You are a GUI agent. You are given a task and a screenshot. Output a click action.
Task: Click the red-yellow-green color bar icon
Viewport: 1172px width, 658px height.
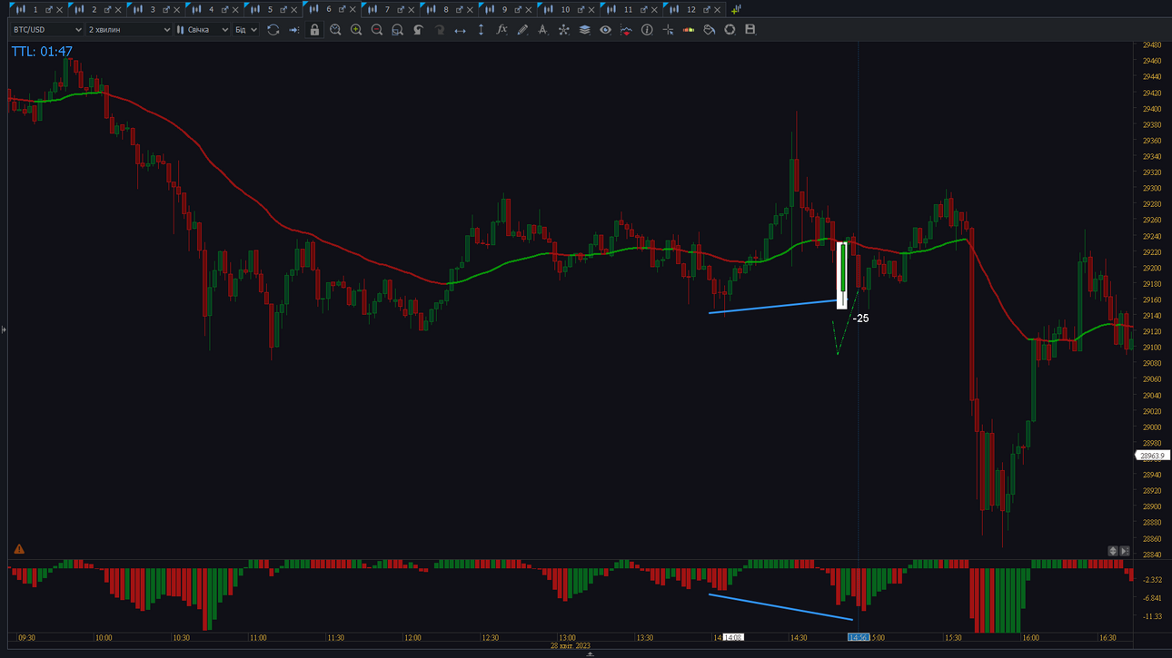coord(689,30)
